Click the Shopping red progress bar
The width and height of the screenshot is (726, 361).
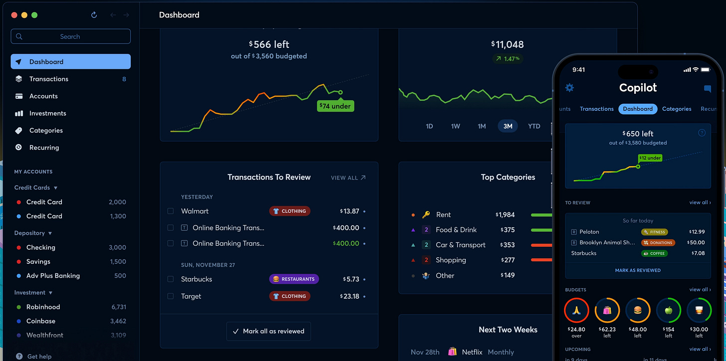pyautogui.click(x=542, y=260)
